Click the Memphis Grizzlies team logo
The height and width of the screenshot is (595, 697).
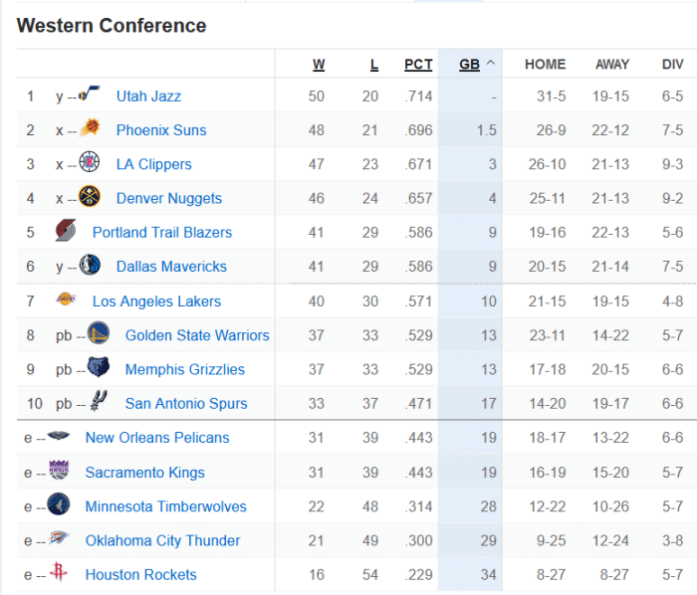[98, 368]
